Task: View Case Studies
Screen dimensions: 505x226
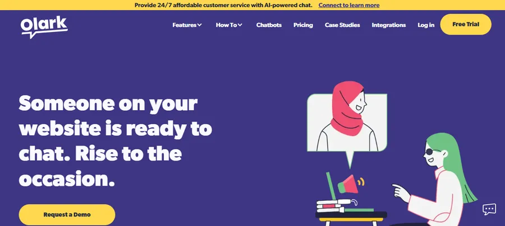Action: click(x=342, y=25)
